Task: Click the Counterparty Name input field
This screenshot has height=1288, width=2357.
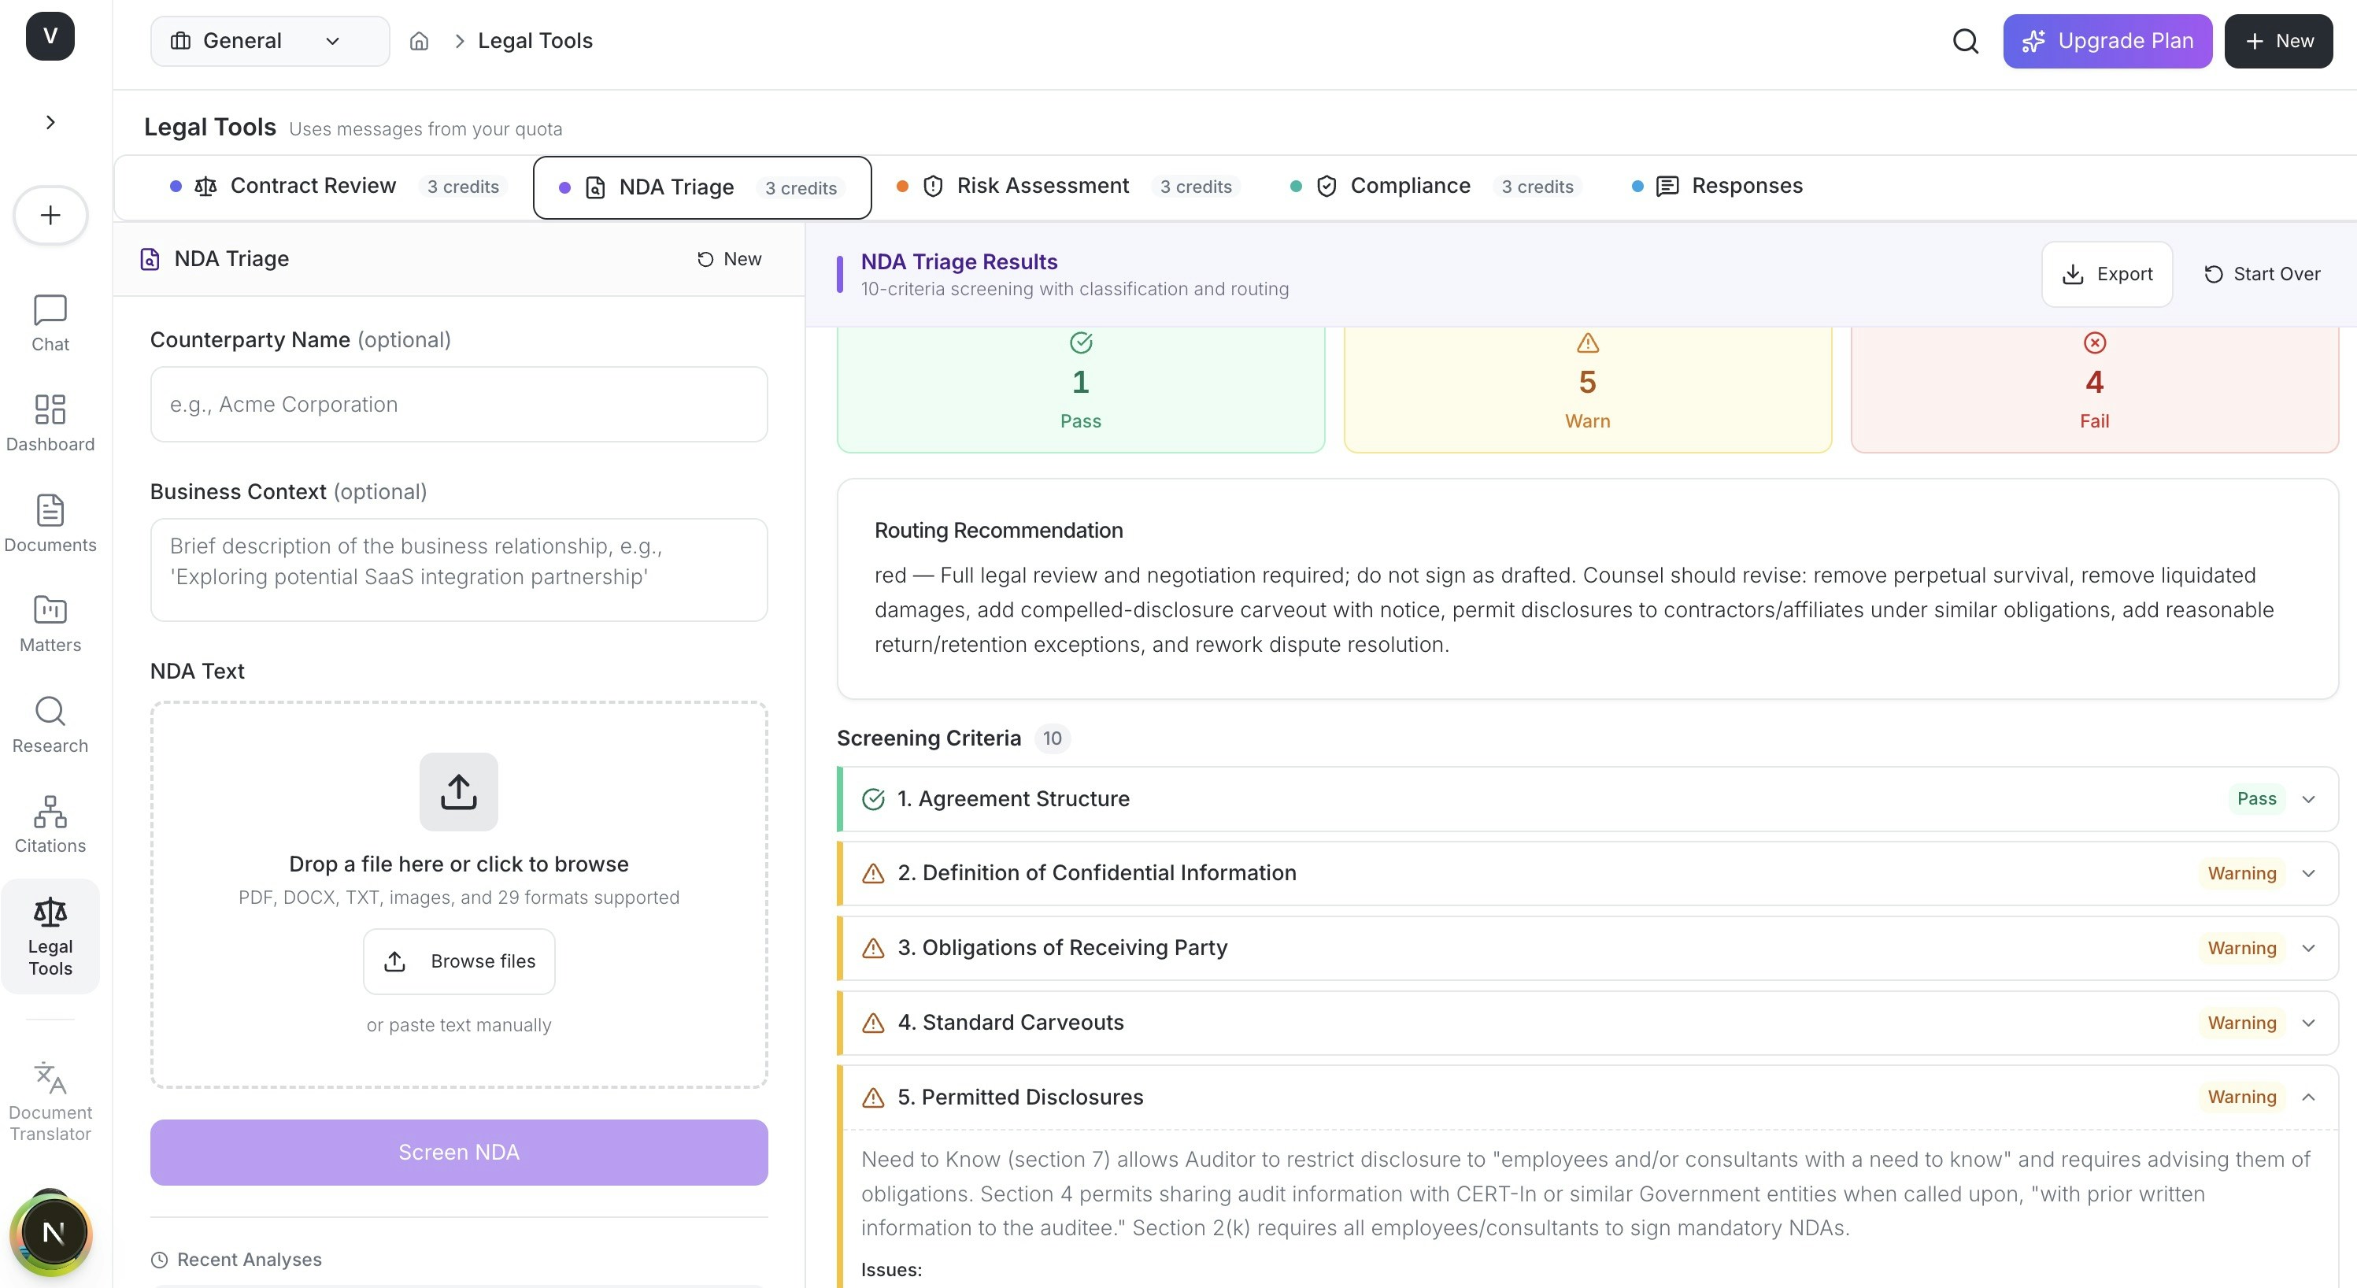Action: pyautogui.click(x=459, y=405)
